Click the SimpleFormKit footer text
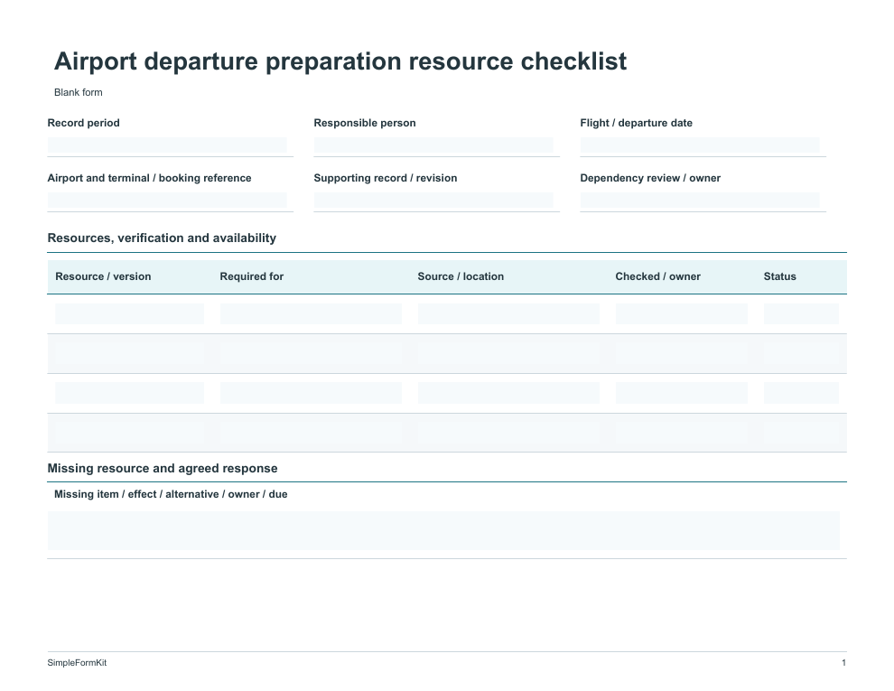 point(77,662)
